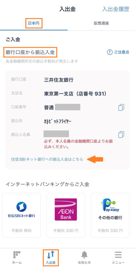135x268 pixels.
Task: Switch to the 日本円 tab
Action: (34, 23)
